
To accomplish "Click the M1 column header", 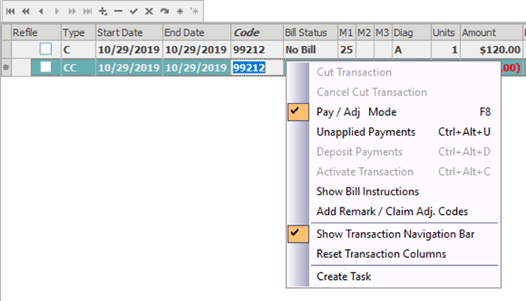I will pyautogui.click(x=346, y=32).
